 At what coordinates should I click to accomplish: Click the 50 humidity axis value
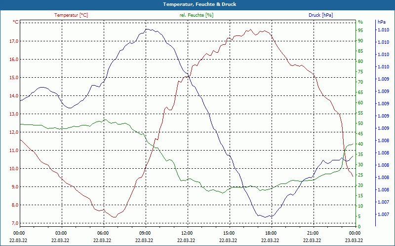pyautogui.click(x=360, y=123)
